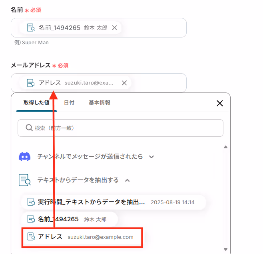This screenshot has height=254, width=263.
Task: Click the document icon on the name chip
Action: 31,28
